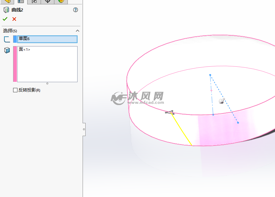Viewport: 275px width, 197px height.
Task: Switch to the PropertyManager tab
Action: (x=21, y=1)
